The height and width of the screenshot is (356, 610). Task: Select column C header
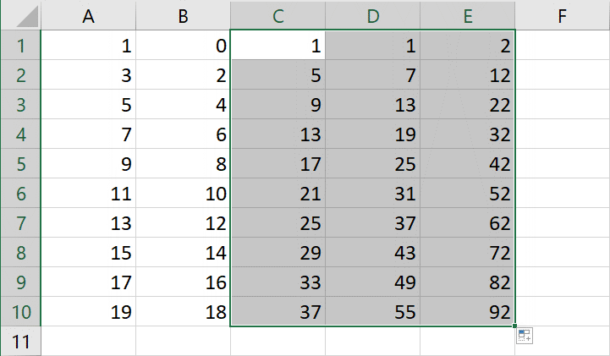click(x=278, y=15)
